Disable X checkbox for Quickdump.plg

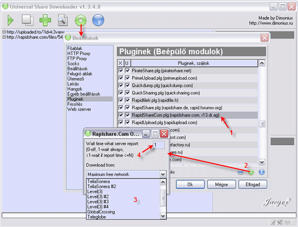[x=121, y=85]
